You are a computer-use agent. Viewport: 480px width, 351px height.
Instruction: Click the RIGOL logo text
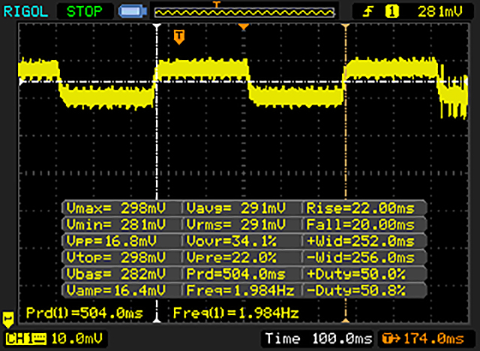point(25,12)
